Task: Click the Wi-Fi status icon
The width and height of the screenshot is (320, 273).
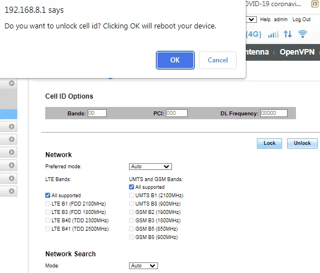Action: point(303,34)
